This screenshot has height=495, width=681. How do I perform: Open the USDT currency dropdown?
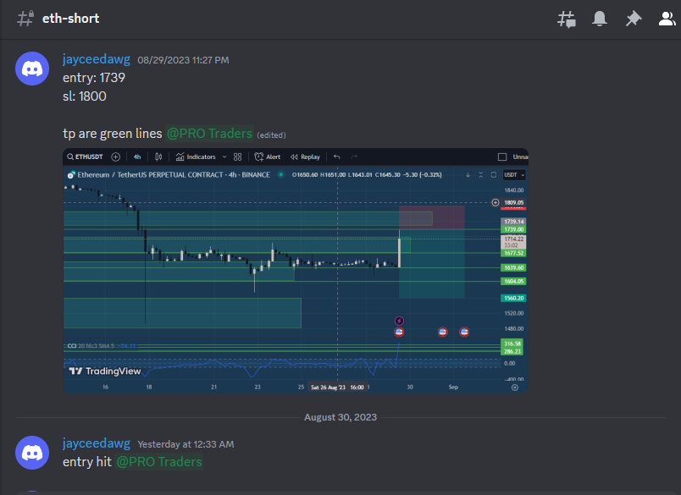(x=514, y=175)
